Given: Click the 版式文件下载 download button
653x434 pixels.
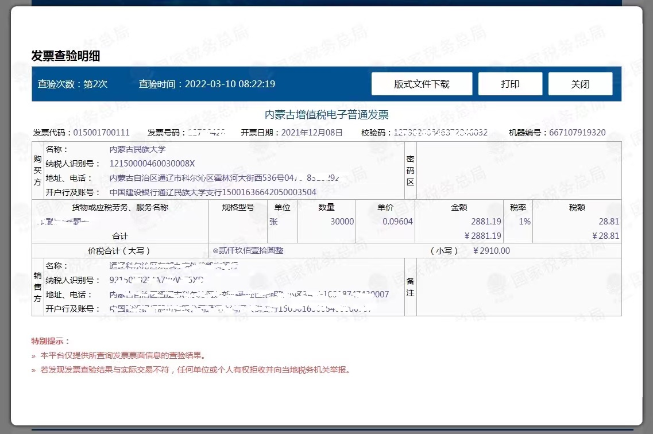Looking at the screenshot, I should pos(422,84).
